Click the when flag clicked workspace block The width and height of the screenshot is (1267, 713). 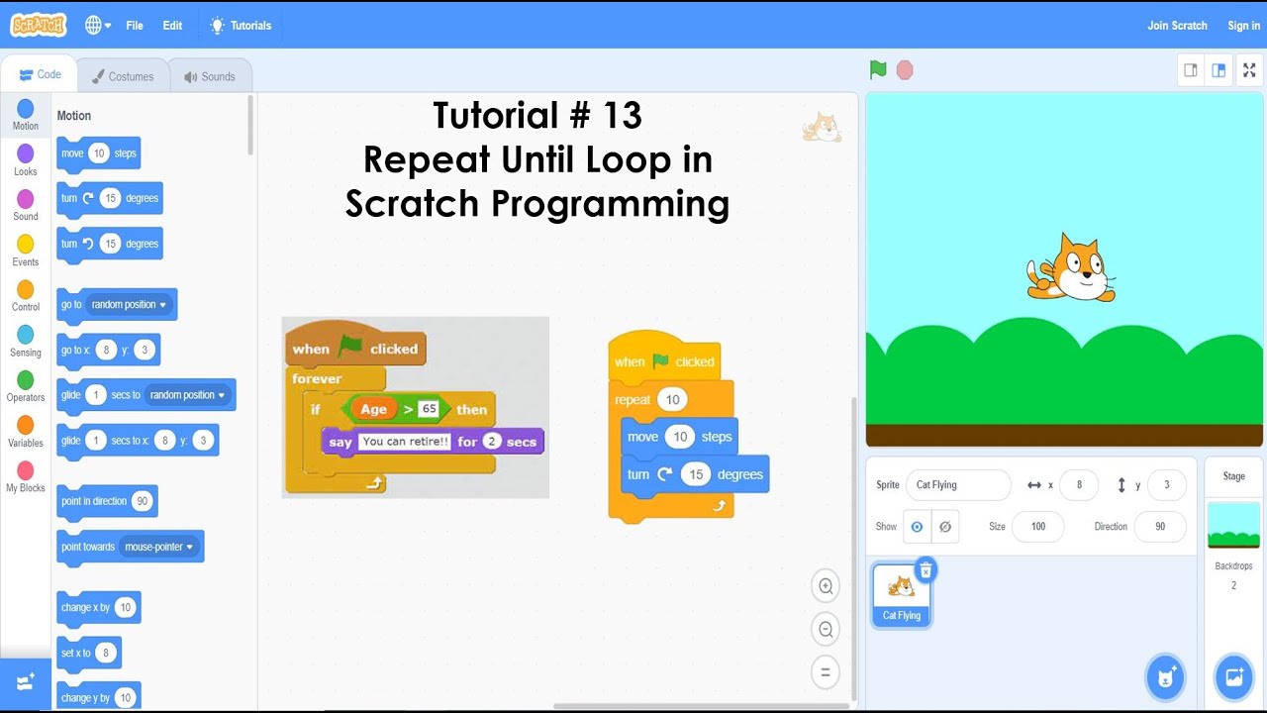664,359
